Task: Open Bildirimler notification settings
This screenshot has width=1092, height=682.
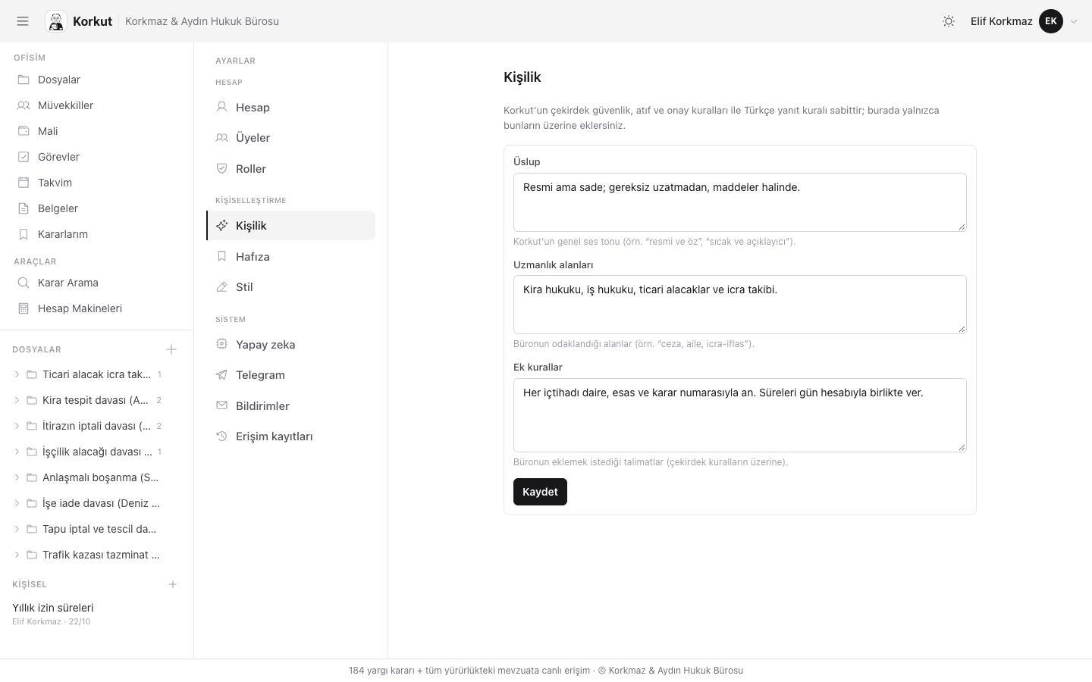Action: coord(290,406)
